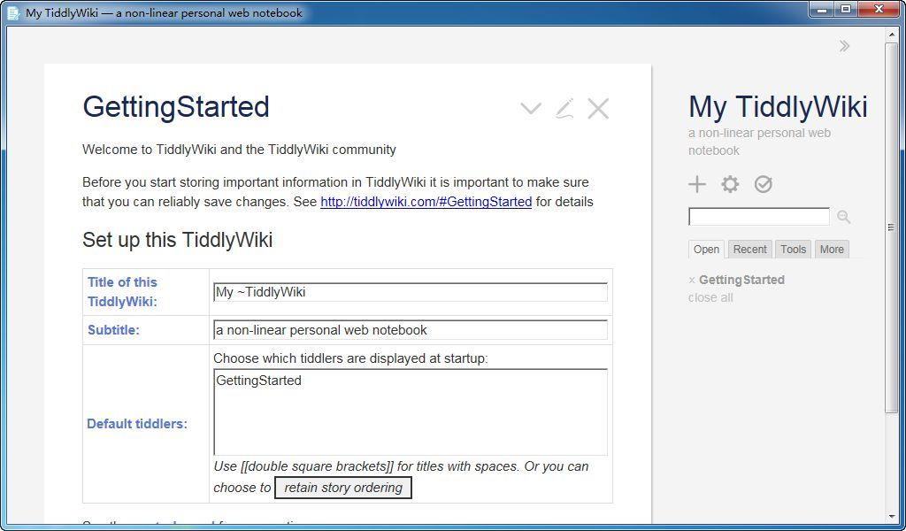Switch to the Recent tab
This screenshot has height=531, width=906.
(749, 249)
